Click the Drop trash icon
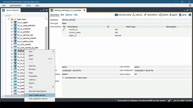The height and width of the screenshot is (108, 193). [180, 15]
